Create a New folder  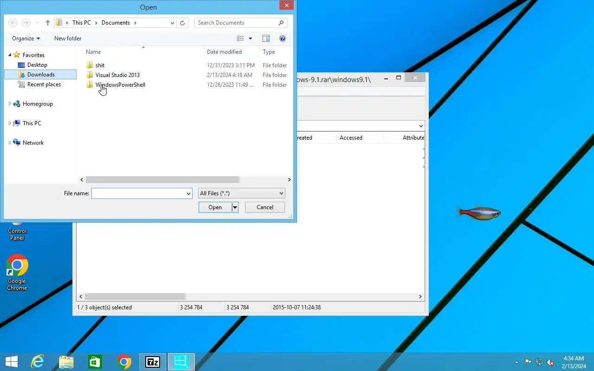(x=68, y=38)
